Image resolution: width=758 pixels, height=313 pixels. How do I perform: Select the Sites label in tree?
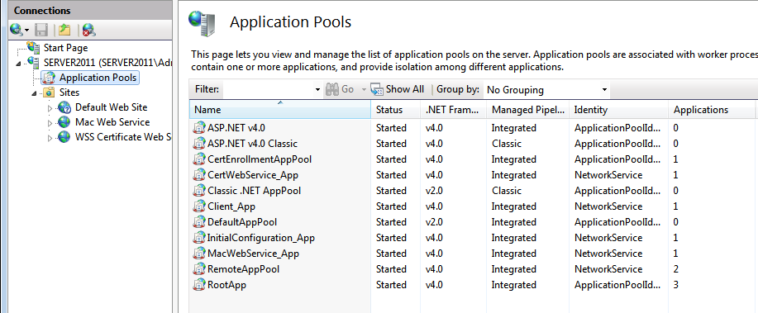click(x=69, y=92)
